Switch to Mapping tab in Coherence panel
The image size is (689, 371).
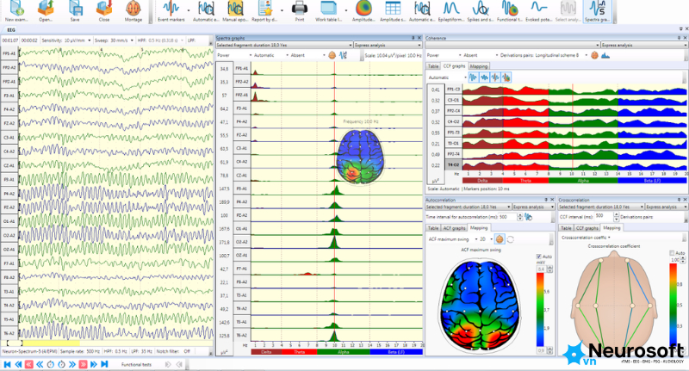[x=479, y=66]
